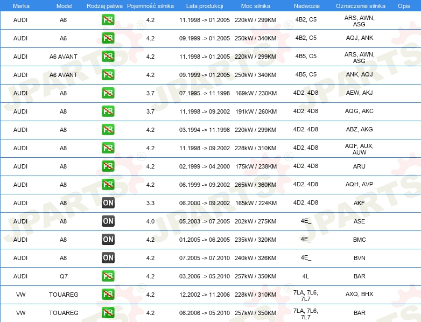Click engine size 3.3 cell
Screen dimensions: 421x322
[x=150, y=203]
